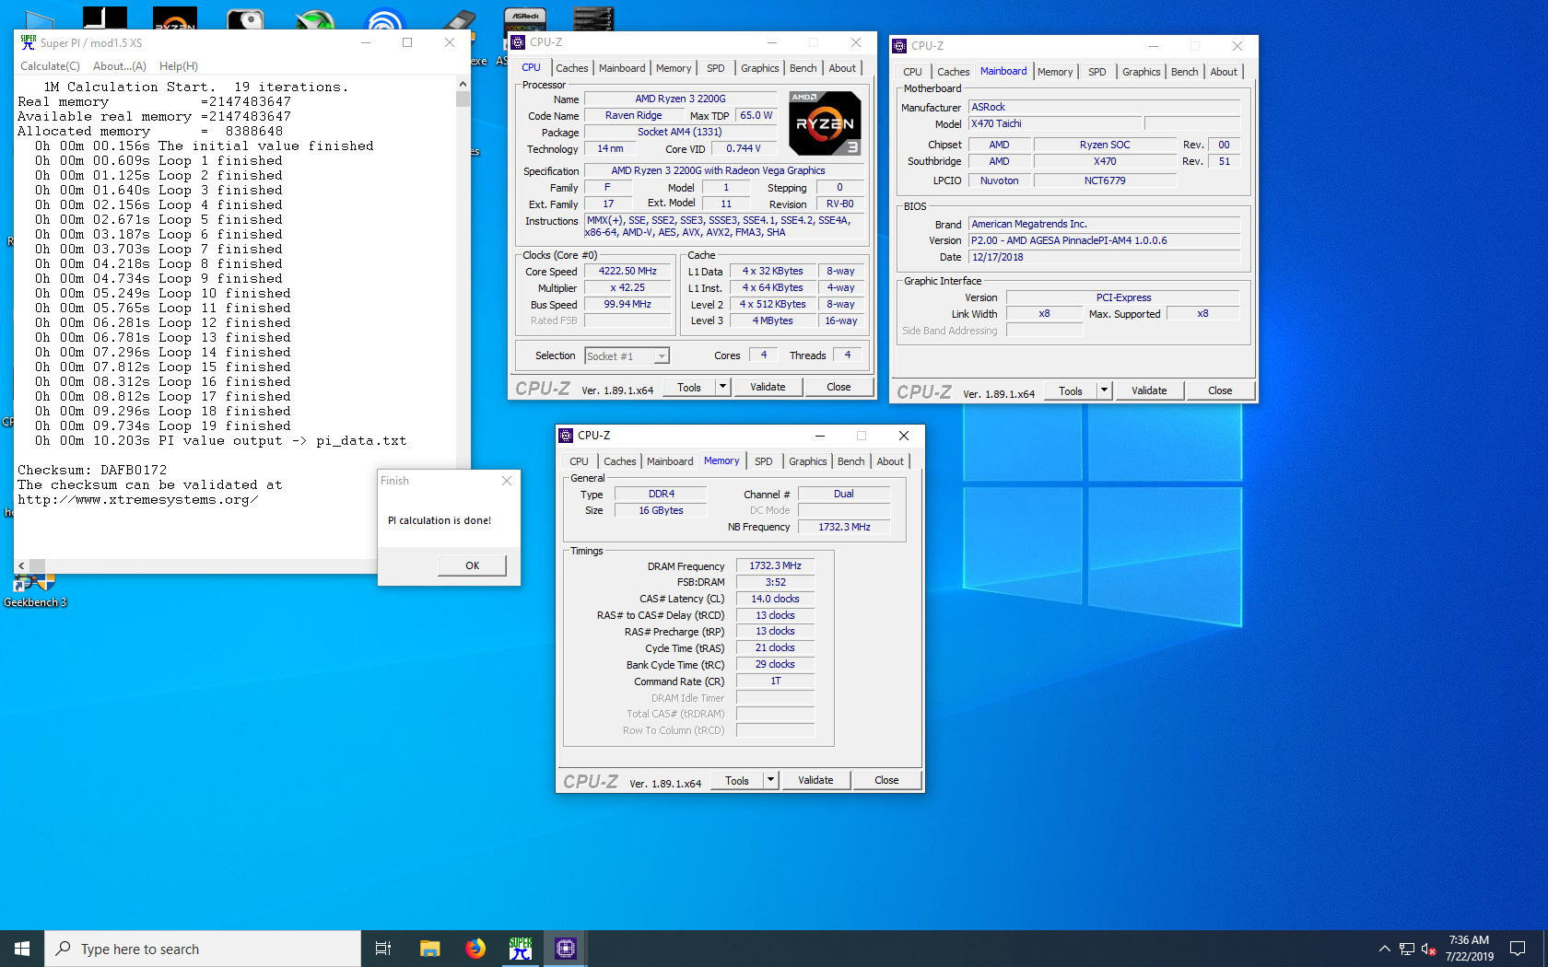
Task: Open the Action Center notifications icon
Action: pyautogui.click(x=1518, y=949)
